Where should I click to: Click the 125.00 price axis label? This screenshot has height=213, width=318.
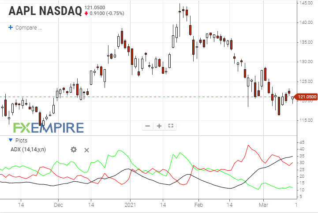[x=306, y=81]
